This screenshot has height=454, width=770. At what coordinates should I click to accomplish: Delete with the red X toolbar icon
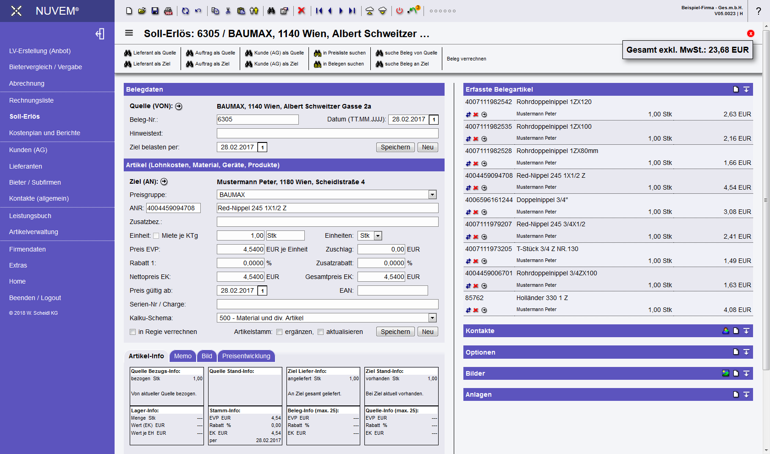coord(302,11)
